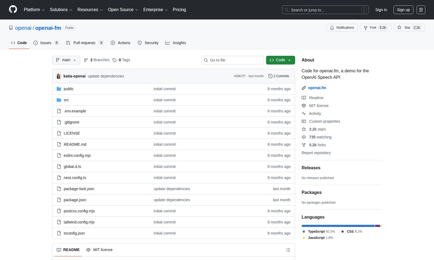
Task: Open the openai owner link
Action: point(23,28)
